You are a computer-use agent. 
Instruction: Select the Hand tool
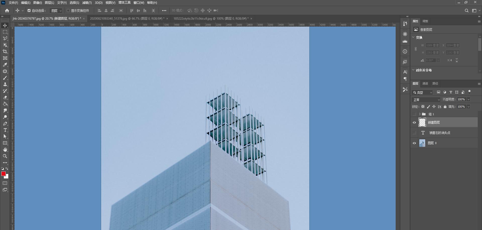(5, 150)
